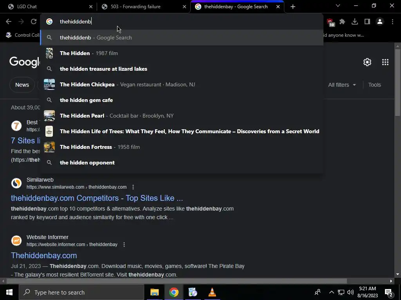401x300 pixels.
Task: Open the Google apps grid
Action: click(385, 62)
